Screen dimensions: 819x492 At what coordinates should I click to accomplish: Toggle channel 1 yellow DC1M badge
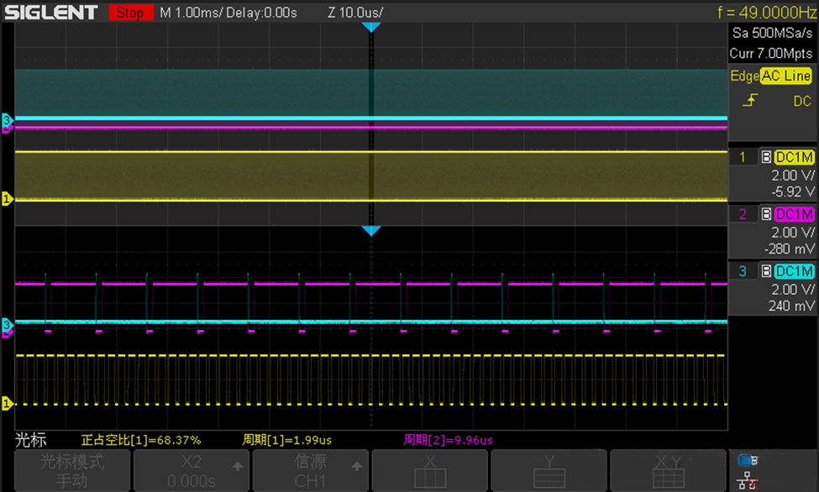pyautogui.click(x=794, y=157)
